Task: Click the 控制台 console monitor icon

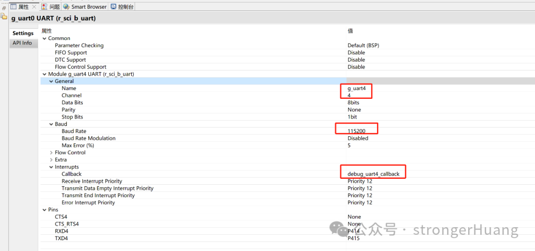Action: 113,6
